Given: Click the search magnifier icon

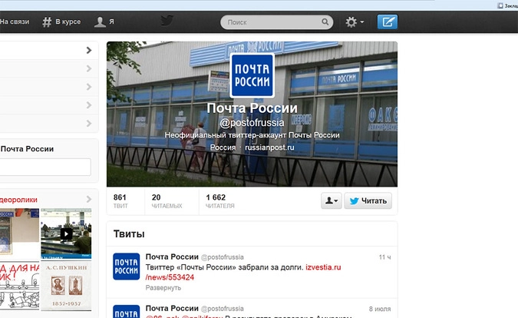Looking at the screenshot, I should [x=325, y=22].
